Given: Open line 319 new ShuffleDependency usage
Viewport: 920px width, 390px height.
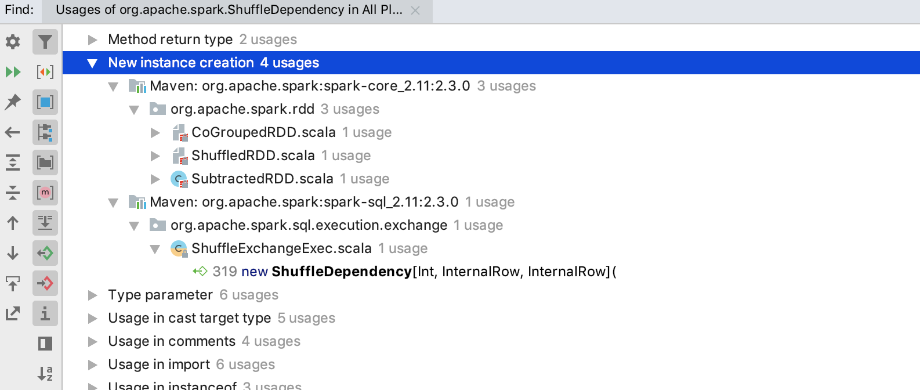Looking at the screenshot, I should [x=415, y=272].
